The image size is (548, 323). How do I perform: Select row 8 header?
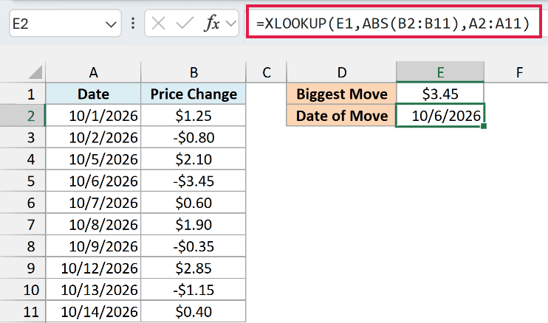[23, 246]
